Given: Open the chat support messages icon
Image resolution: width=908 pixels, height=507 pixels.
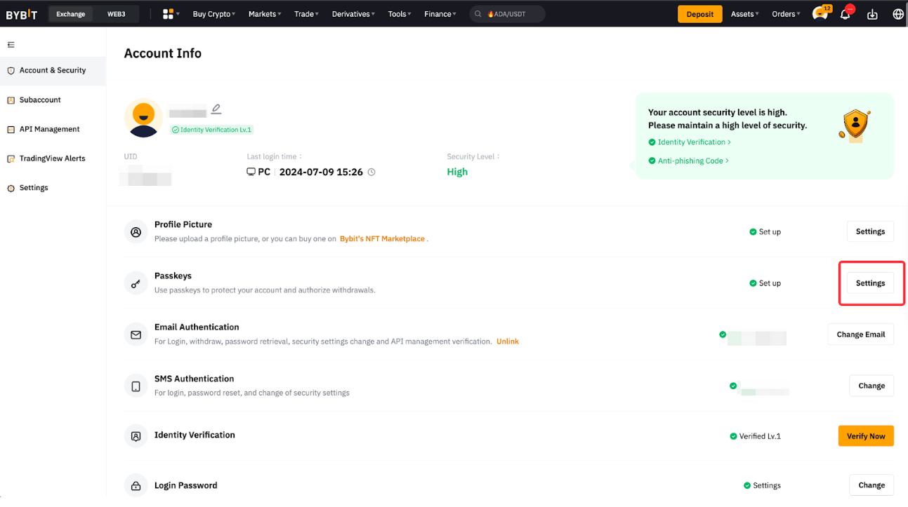Looking at the screenshot, I should pos(819,14).
